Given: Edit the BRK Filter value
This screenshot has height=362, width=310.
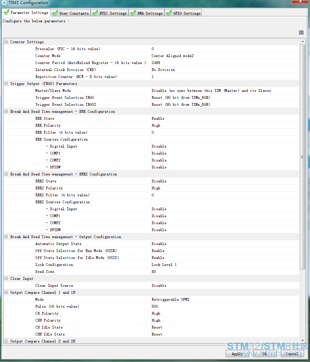Looking at the screenshot, I should [225, 132].
